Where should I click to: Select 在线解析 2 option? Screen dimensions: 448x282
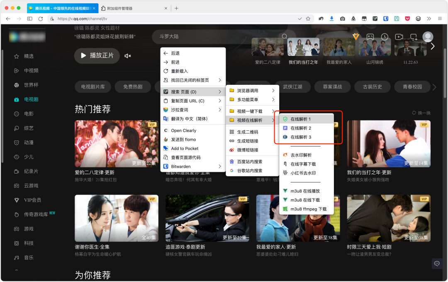(x=307, y=128)
